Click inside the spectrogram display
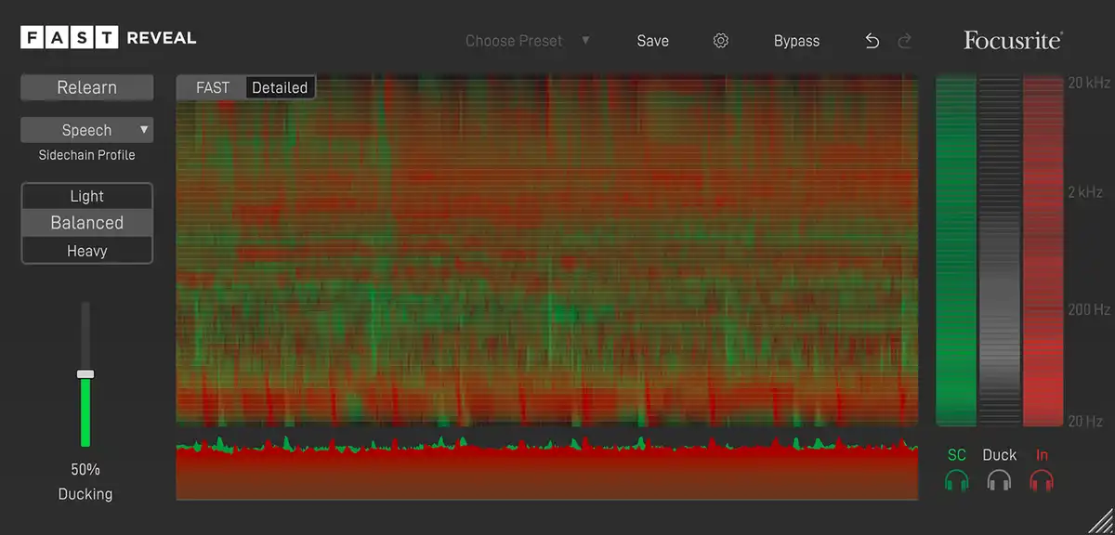 tap(547, 251)
